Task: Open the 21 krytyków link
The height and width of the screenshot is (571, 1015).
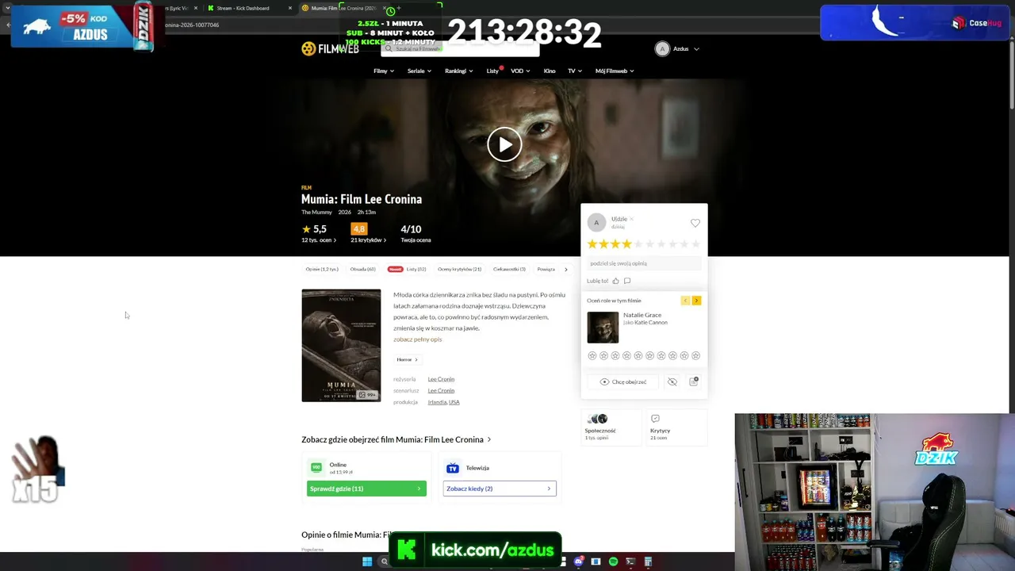Action: tap(369, 240)
